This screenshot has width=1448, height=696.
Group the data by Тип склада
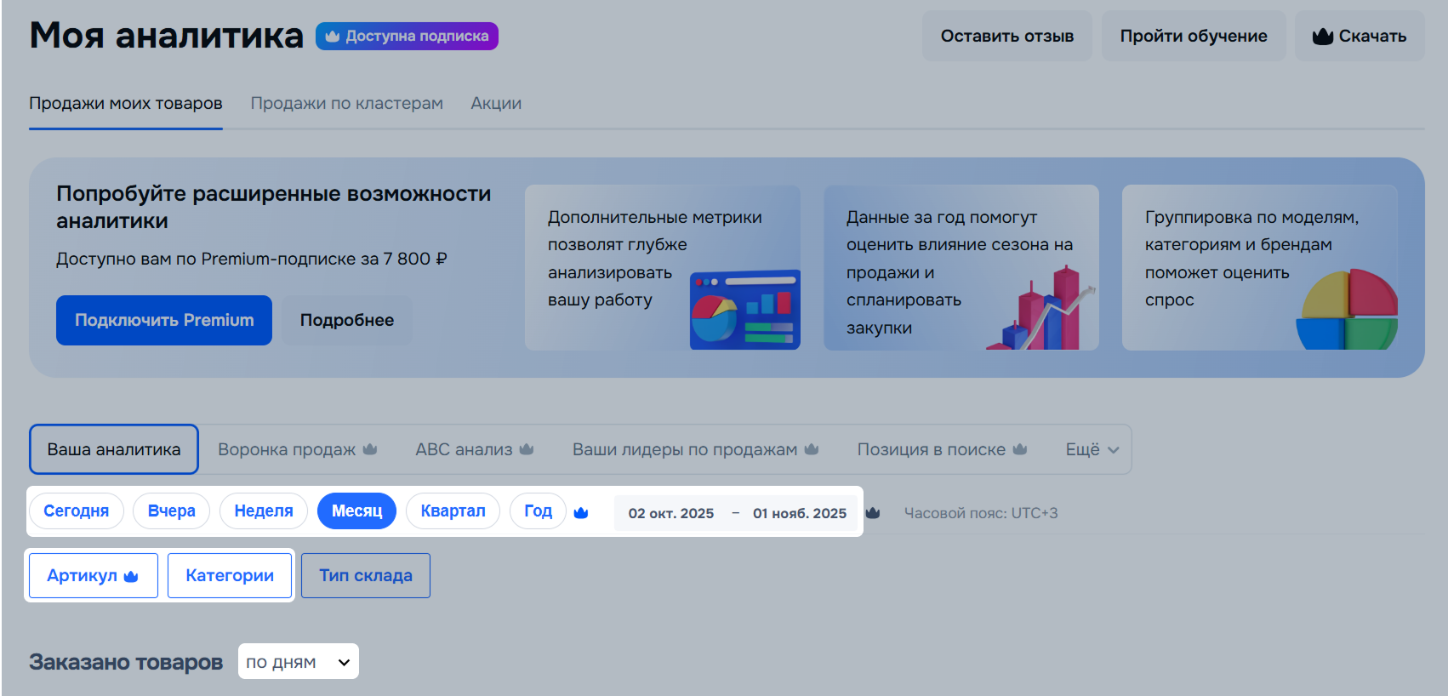click(365, 576)
